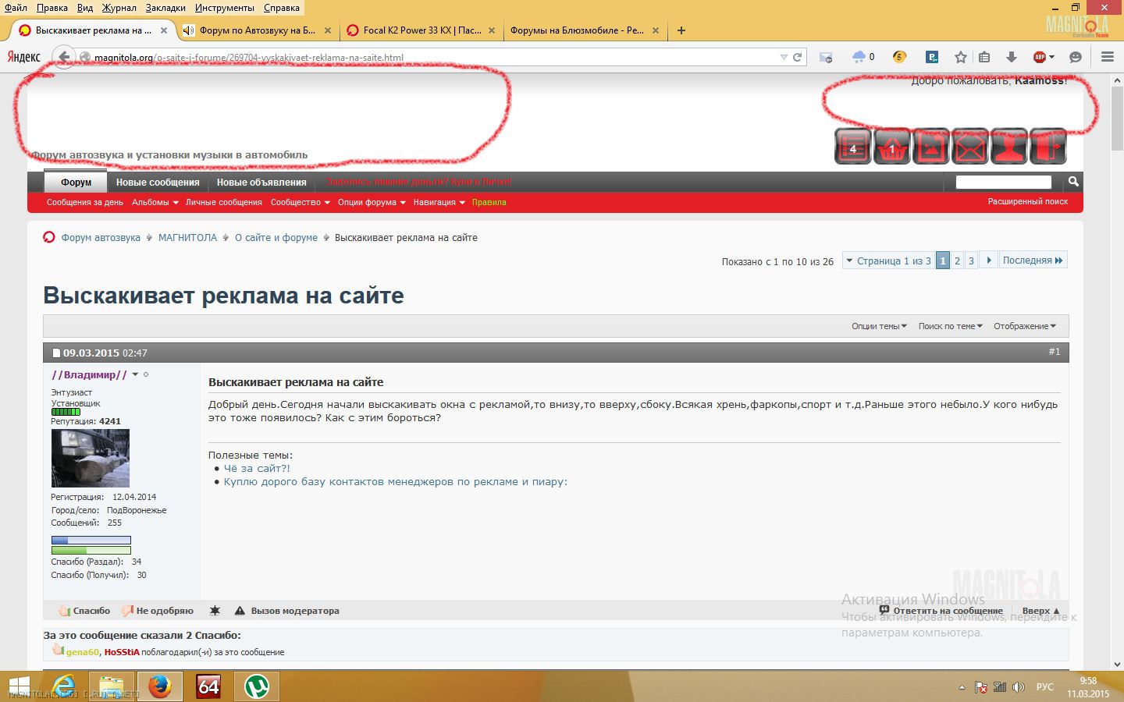The width and height of the screenshot is (1124, 702).
Task: Open Расширенный поиск link
Action: tap(1027, 201)
